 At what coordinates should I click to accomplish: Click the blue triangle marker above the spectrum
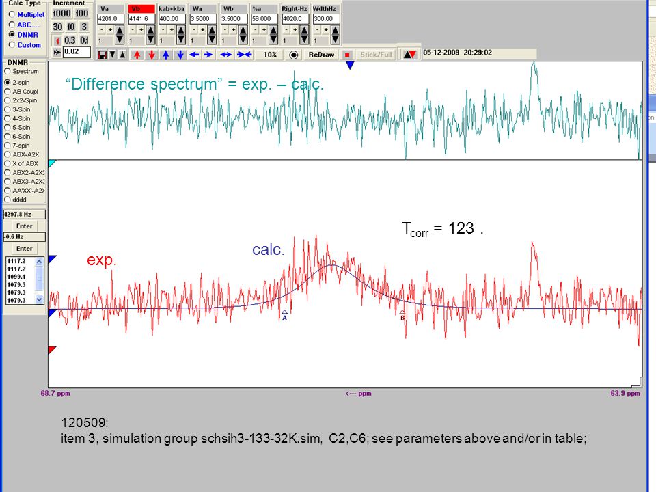click(x=350, y=66)
